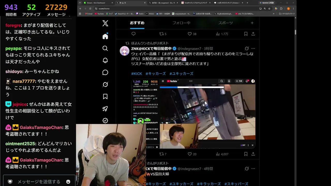The height and width of the screenshot is (186, 331).
Task: Open the #KICK hashtag link
Action: (x=137, y=74)
